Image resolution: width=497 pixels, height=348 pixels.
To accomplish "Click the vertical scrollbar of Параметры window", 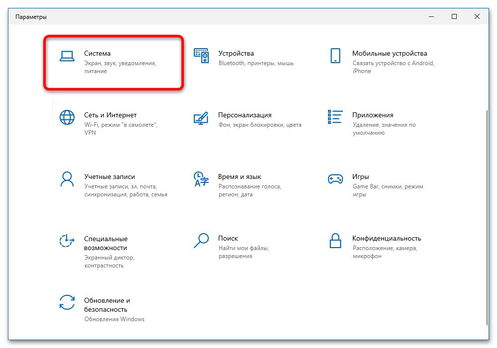I will point(487,217).
